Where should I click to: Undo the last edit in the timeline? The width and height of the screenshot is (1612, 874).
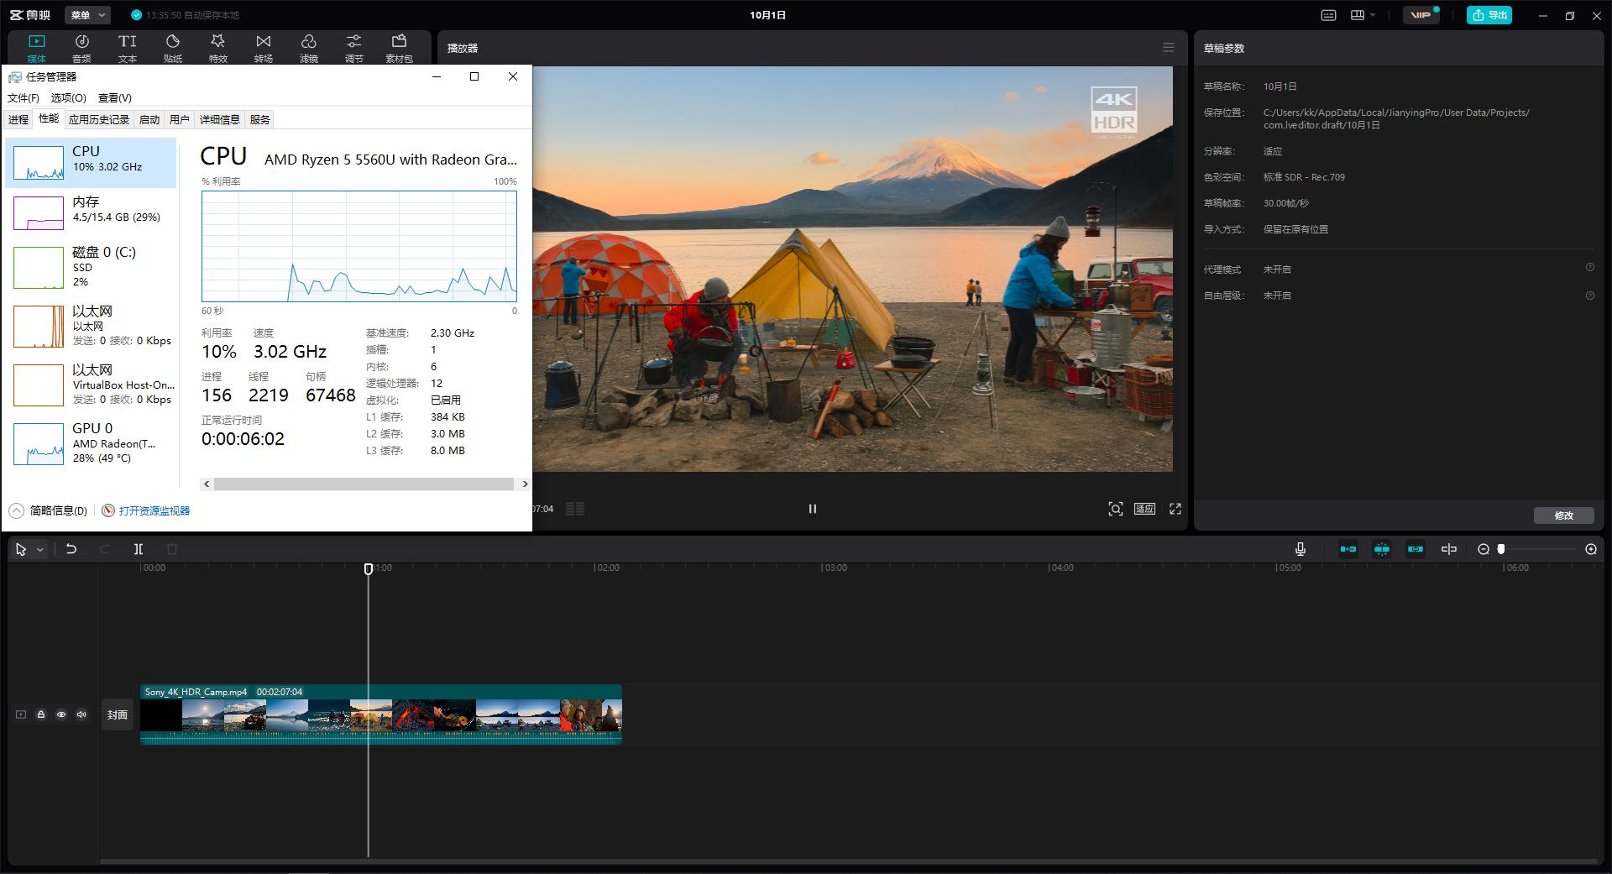click(71, 549)
